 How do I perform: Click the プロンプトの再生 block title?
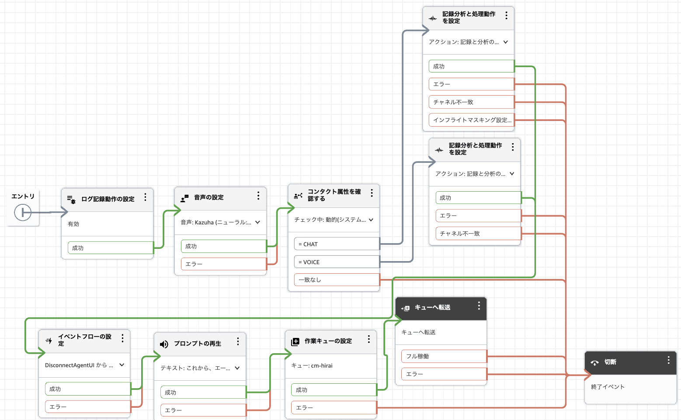pos(198,344)
